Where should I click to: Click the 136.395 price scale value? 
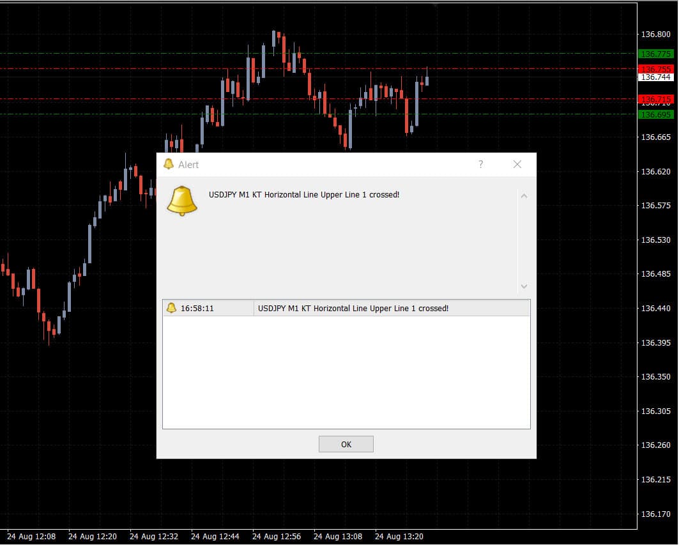[655, 342]
